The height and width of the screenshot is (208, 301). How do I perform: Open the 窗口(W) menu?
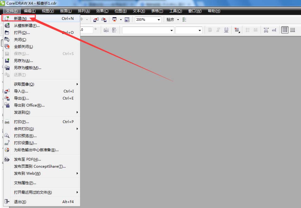[x=195, y=11]
